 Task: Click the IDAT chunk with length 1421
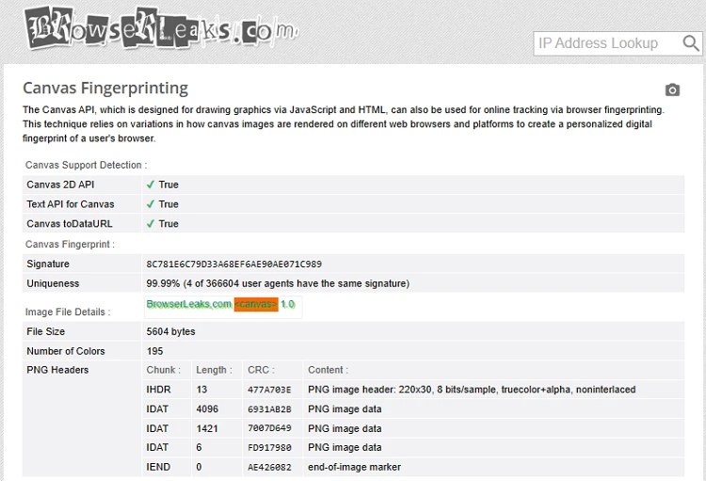click(158, 428)
